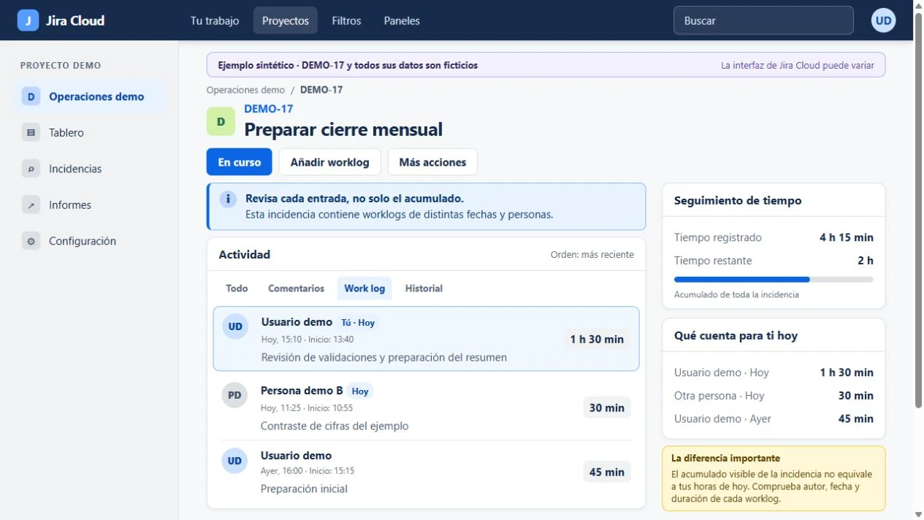Click the Incidencias search icon in sidebar
This screenshot has height=520, width=924.
click(31, 169)
